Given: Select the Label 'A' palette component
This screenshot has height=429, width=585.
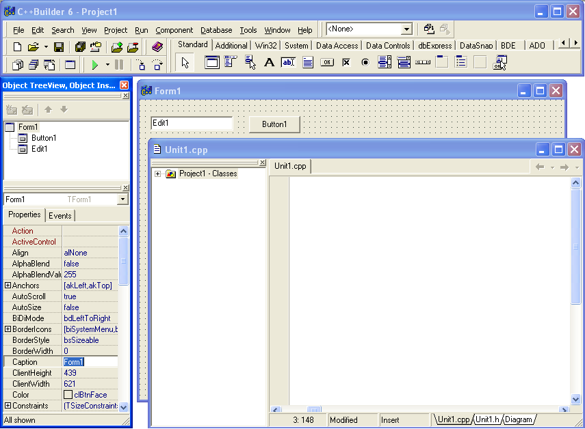Looking at the screenshot, I should click(270, 62).
